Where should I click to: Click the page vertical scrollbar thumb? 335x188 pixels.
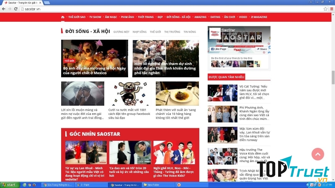(x=333, y=78)
